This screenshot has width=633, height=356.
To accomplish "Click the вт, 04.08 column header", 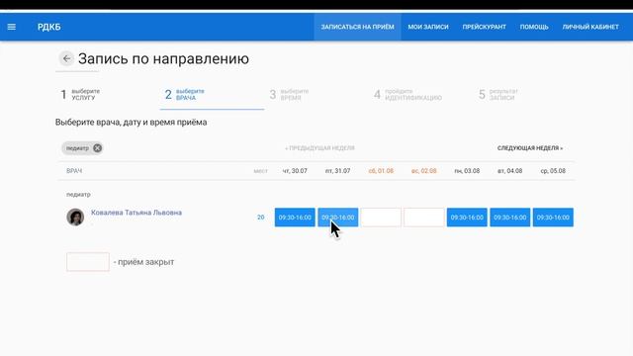I will 510,171.
